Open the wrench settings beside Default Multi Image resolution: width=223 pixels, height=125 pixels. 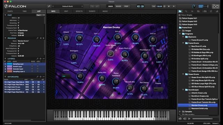pyautogui.click(x=49, y=6)
